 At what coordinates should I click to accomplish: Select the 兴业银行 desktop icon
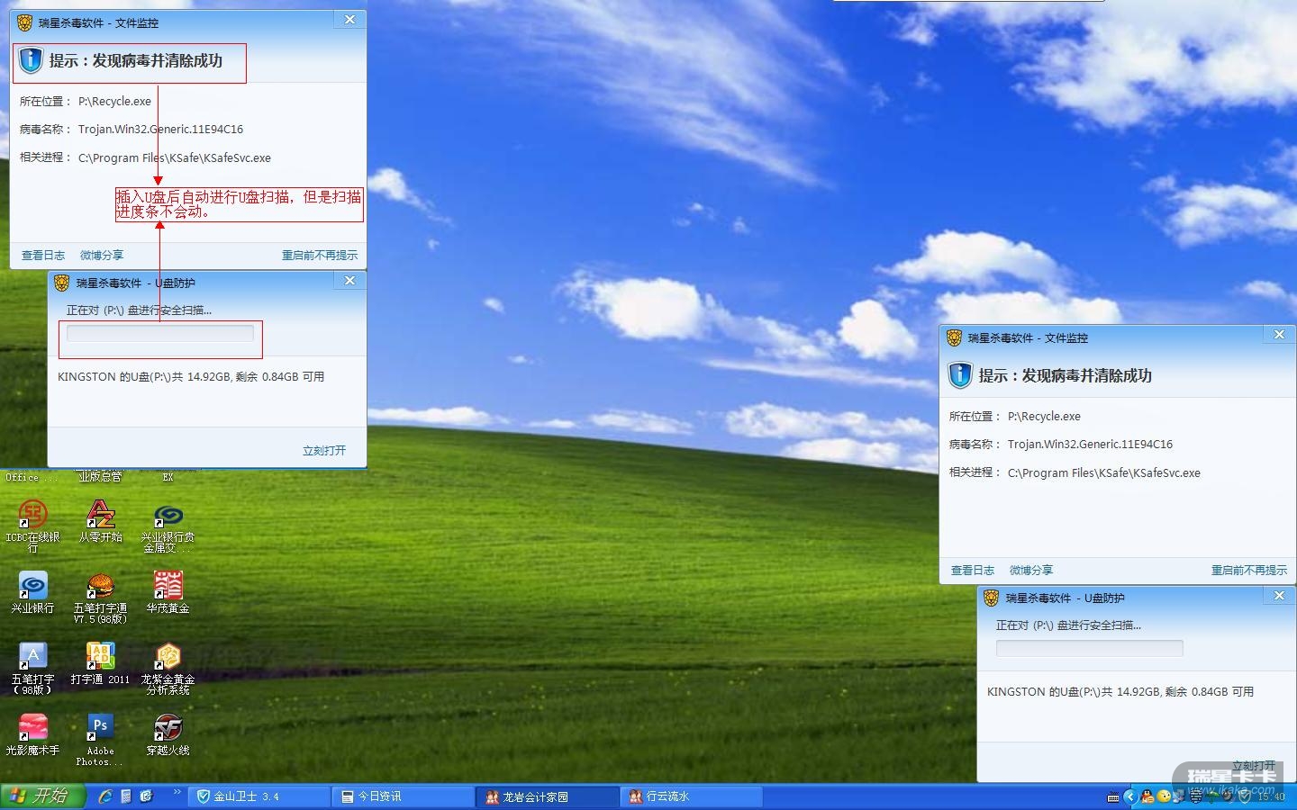click(32, 593)
